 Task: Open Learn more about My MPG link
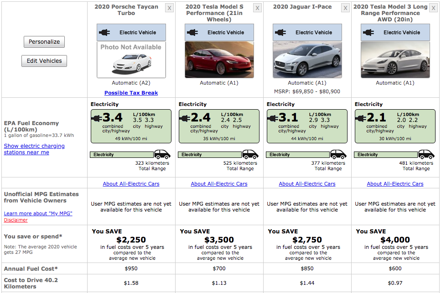pyautogui.click(x=38, y=213)
